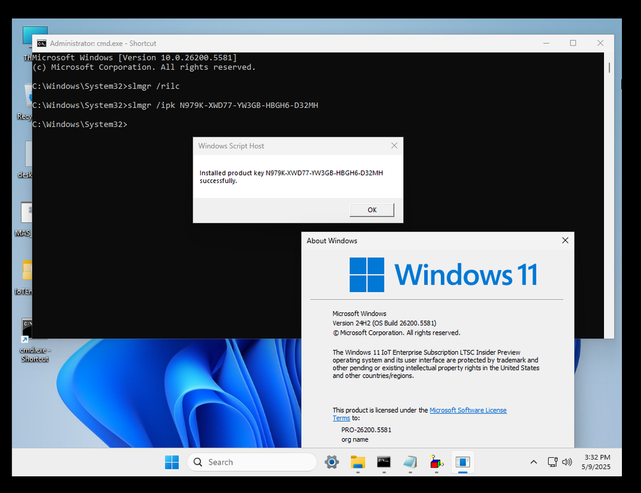
Task: Select the active winver taskbar icon
Action: pos(462,462)
